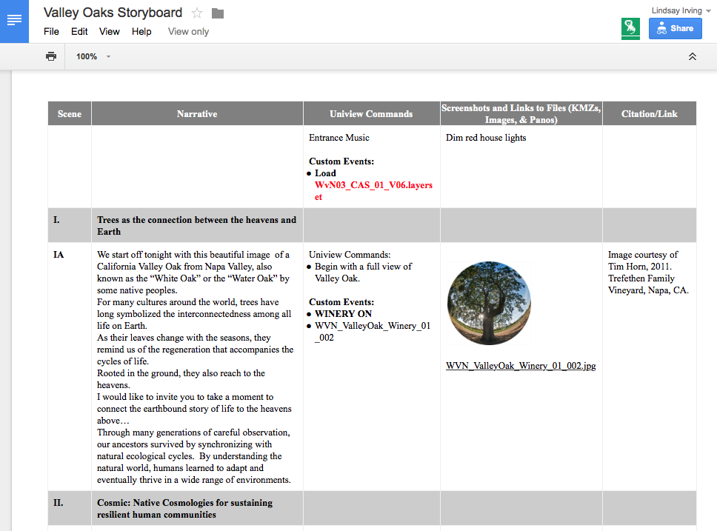Image resolution: width=717 pixels, height=531 pixels.
Task: Click the blue Share button
Action: coord(675,28)
